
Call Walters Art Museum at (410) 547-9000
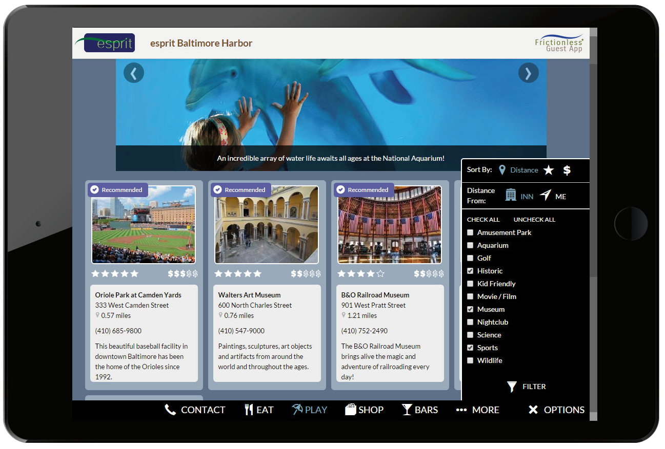[241, 331]
